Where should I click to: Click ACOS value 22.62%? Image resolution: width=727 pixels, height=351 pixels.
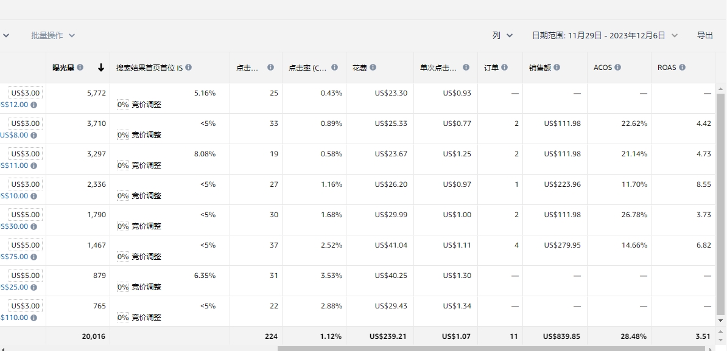coord(634,123)
